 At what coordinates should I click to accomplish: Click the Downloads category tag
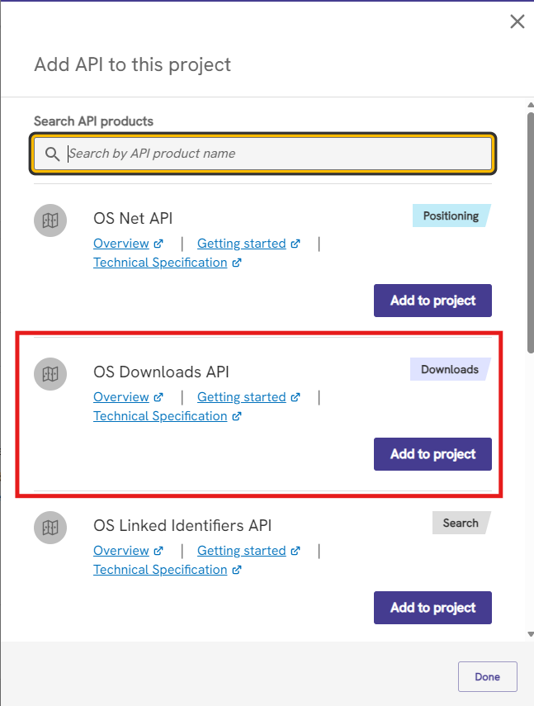point(450,370)
